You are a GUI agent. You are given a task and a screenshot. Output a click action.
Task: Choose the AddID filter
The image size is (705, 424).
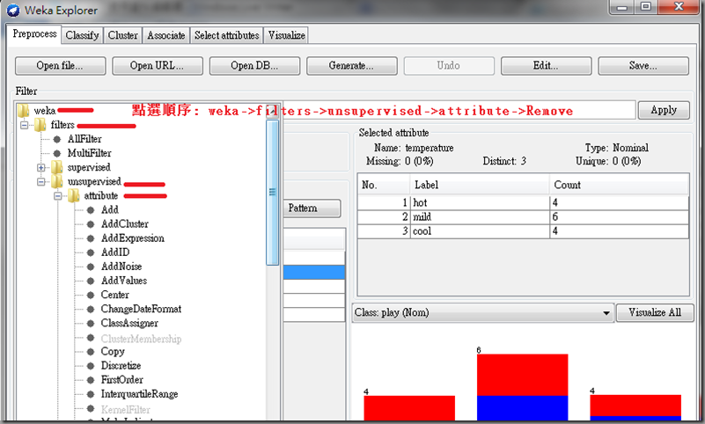[x=115, y=252]
